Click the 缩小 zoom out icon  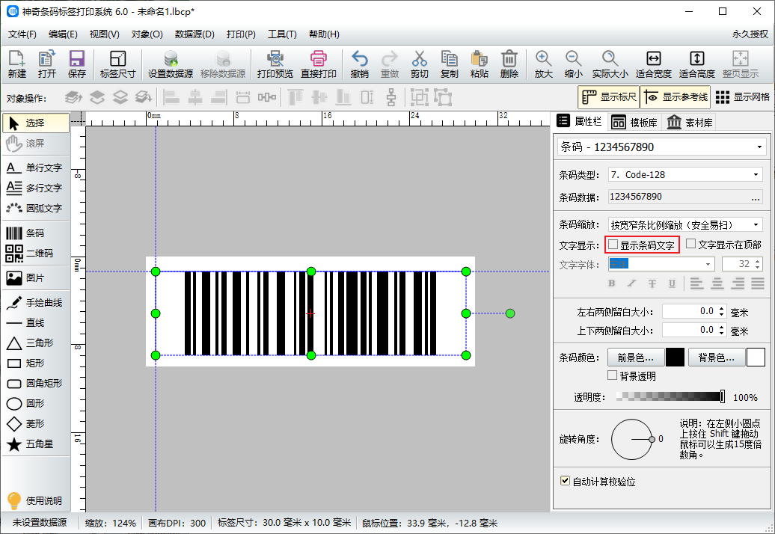[573, 64]
